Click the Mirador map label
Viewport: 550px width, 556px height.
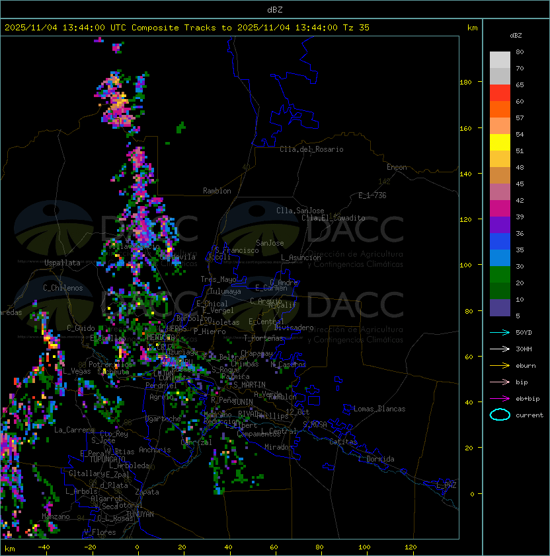(279, 447)
